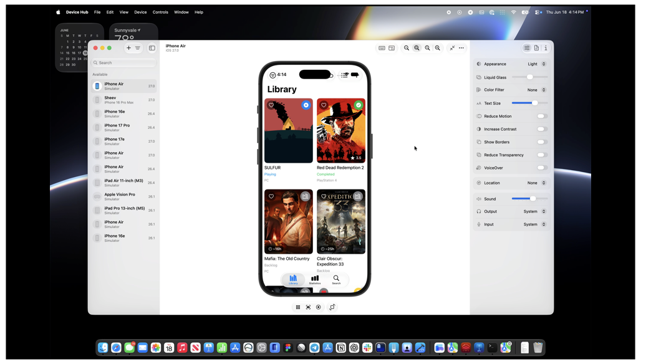Click the record circle icon below device

pos(318,307)
